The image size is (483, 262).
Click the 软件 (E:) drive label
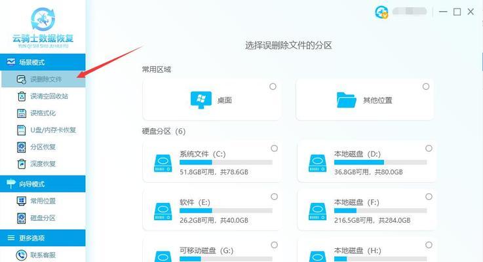coord(195,202)
